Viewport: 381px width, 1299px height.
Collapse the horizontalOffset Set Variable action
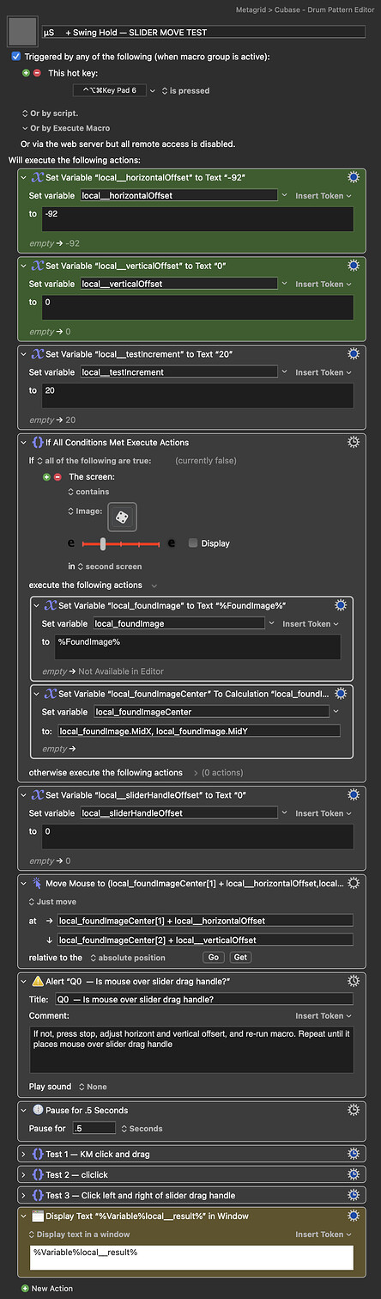click(x=24, y=177)
